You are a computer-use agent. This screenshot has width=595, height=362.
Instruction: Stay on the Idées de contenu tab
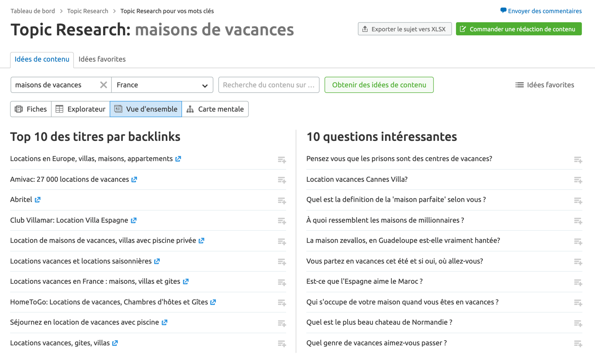click(42, 59)
